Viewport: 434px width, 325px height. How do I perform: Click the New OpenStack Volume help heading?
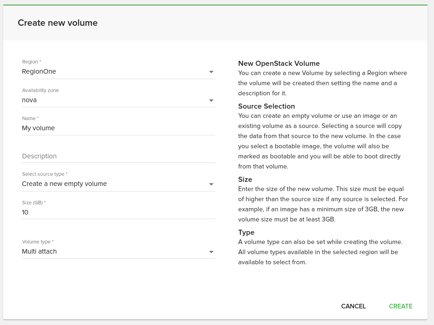(279, 64)
